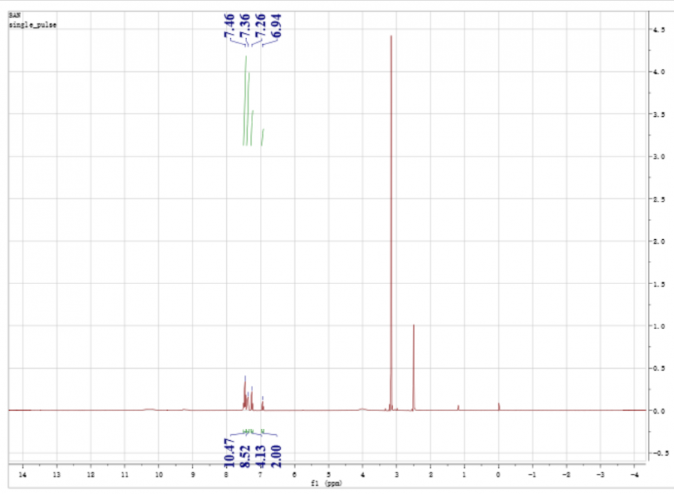
Task: Click the 4 tick on the ppm axis
Action: coord(362,475)
